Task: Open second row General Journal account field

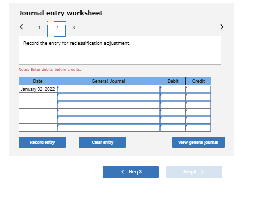Action: [x=109, y=97]
